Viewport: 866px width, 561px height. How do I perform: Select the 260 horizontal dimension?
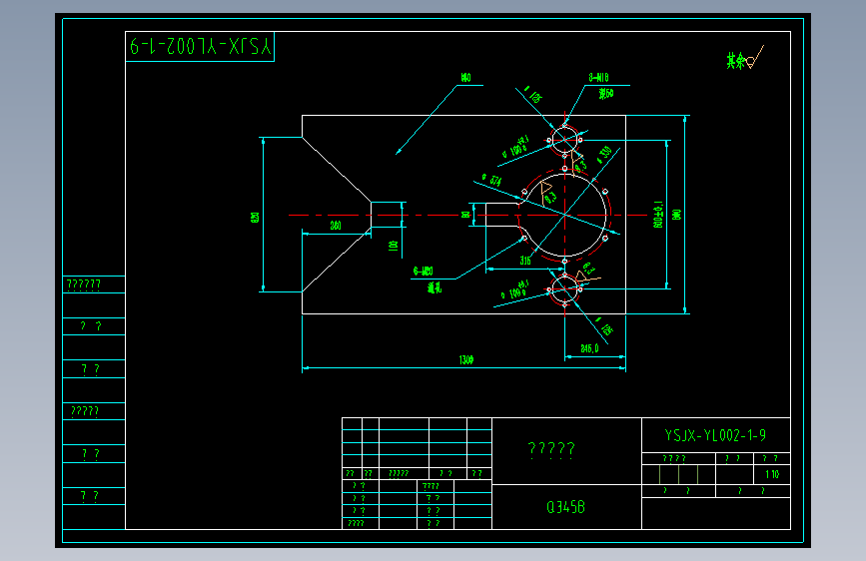[336, 226]
